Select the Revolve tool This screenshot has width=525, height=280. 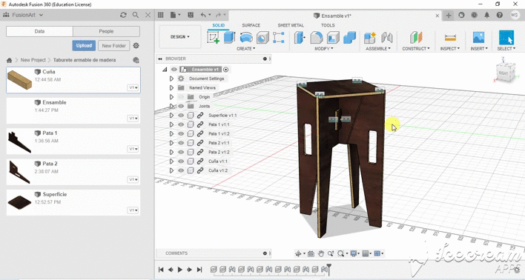coord(246,38)
